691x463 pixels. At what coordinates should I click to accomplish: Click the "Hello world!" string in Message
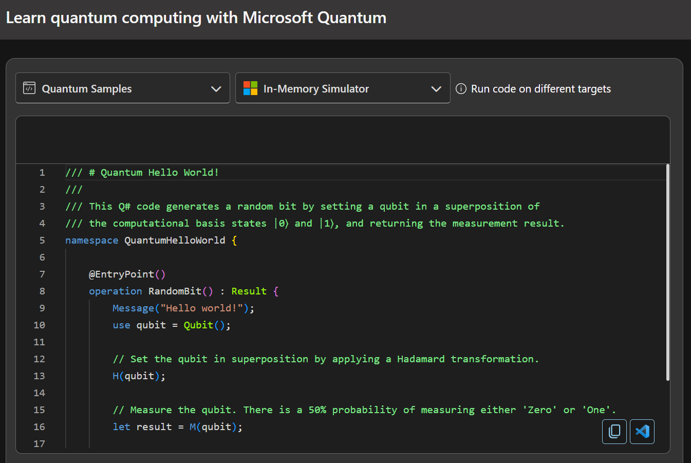tap(201, 308)
